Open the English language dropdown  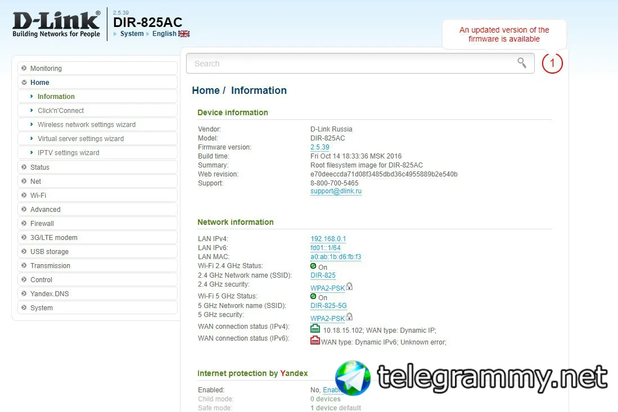pos(164,34)
